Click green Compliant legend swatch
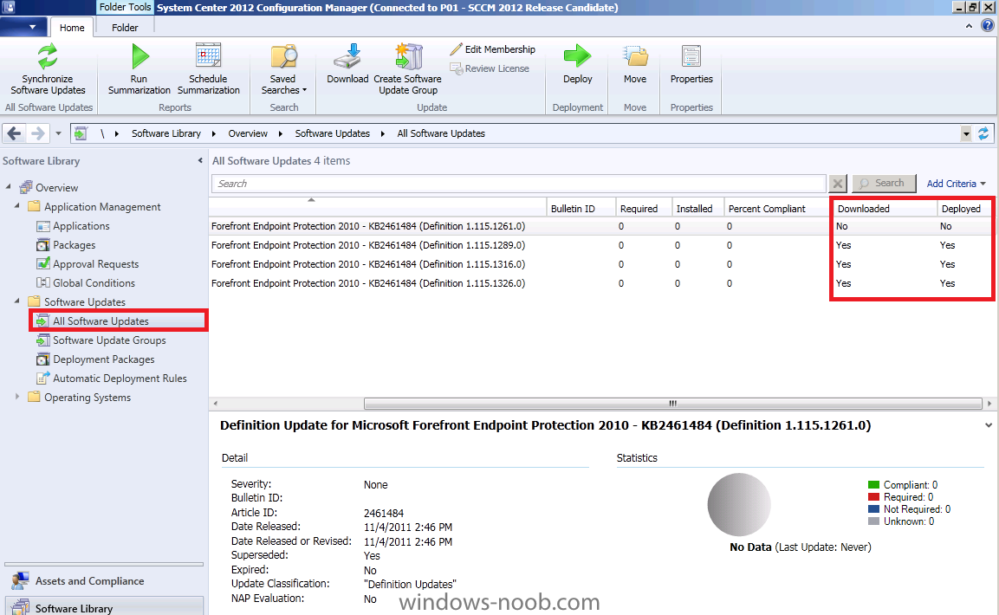 (x=873, y=484)
